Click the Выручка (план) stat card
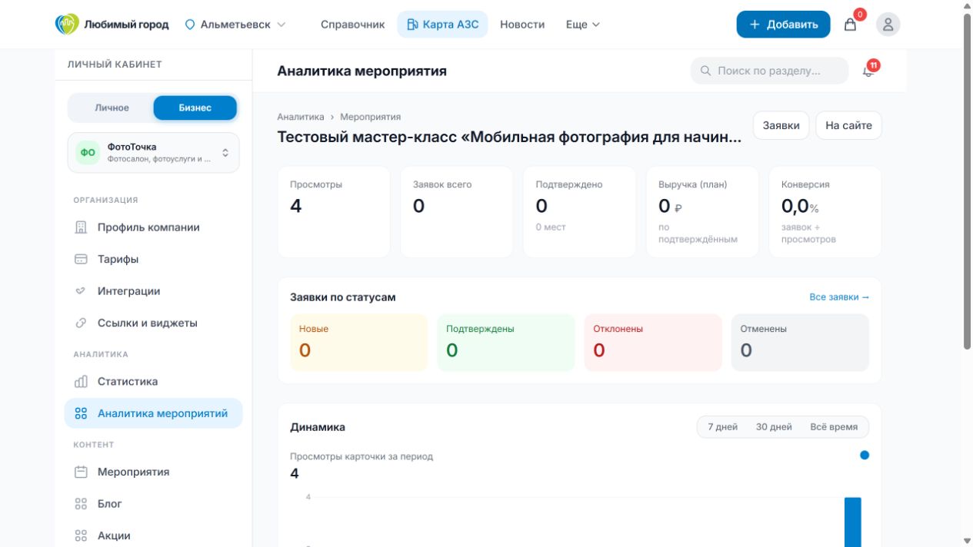 click(x=702, y=212)
